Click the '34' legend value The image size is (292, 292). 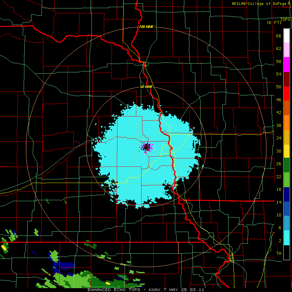coord(279,138)
